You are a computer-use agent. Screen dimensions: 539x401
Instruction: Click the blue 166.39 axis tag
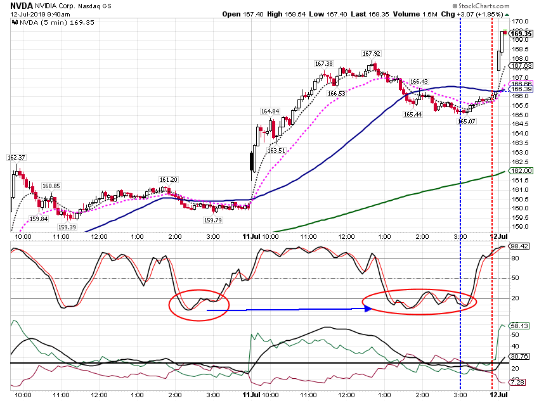521,89
